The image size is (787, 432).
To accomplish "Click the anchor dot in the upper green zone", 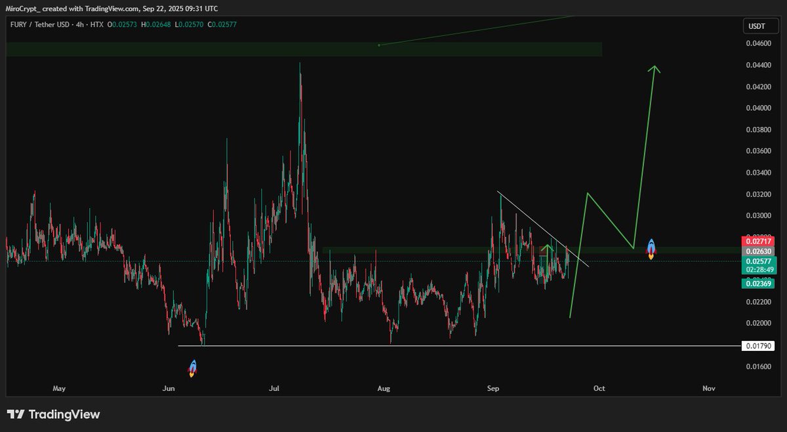I will 379,45.
